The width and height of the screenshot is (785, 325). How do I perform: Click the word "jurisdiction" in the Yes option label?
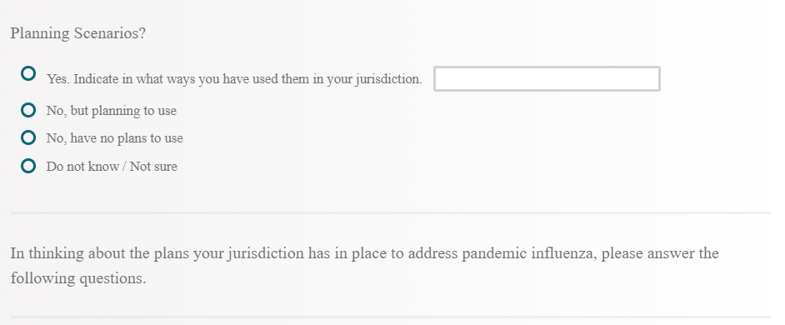388,79
